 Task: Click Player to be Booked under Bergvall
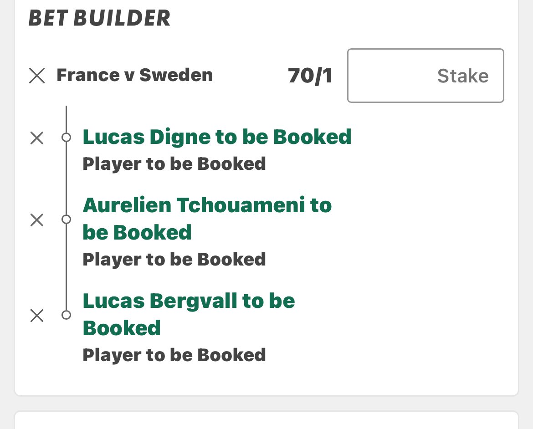click(174, 355)
